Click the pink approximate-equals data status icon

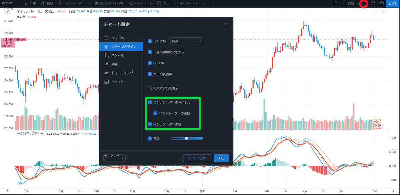[63, 11]
